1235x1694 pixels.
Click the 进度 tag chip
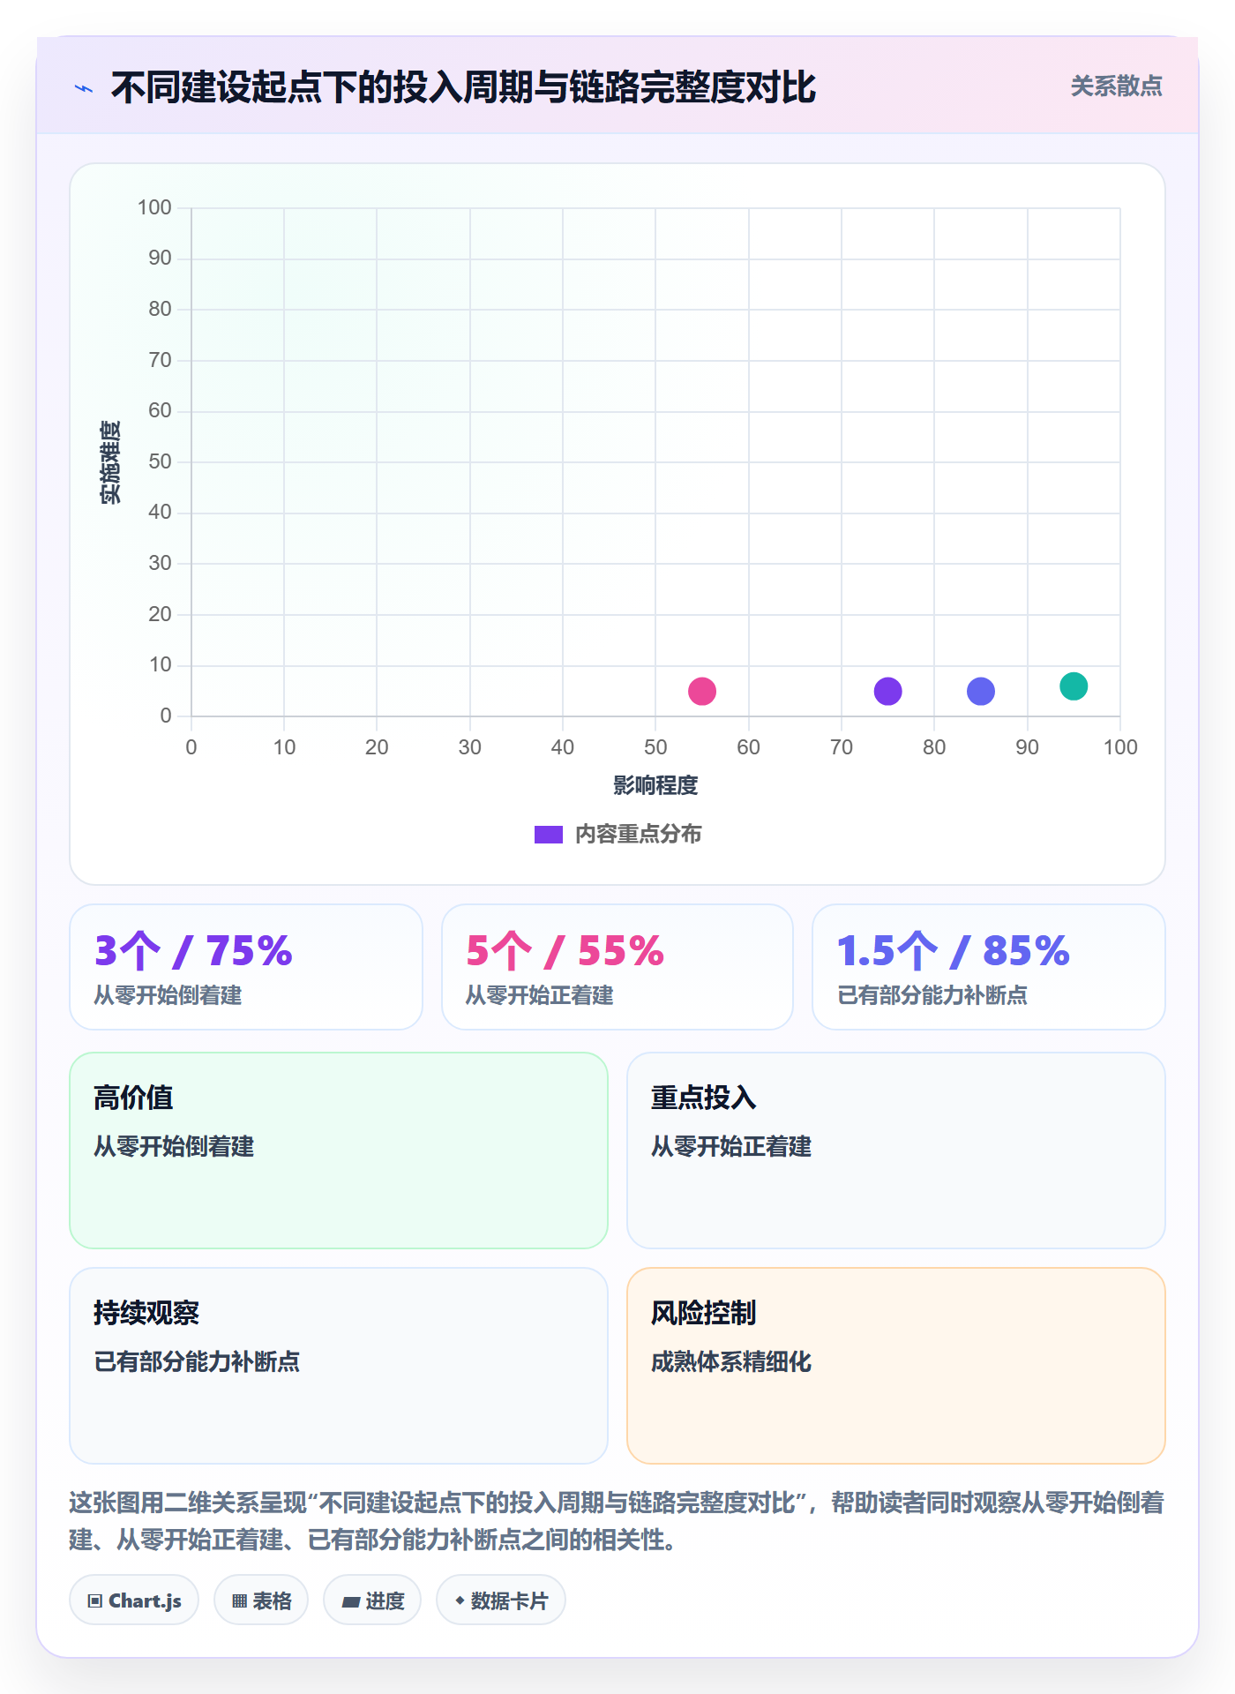(x=372, y=1600)
